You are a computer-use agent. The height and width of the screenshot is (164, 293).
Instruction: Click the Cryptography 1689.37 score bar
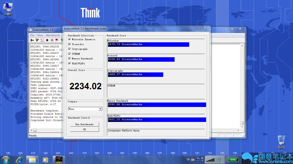pyautogui.click(x=135, y=75)
